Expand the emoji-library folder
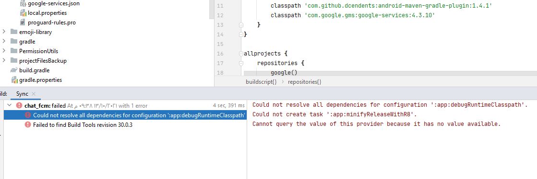 point(4,32)
